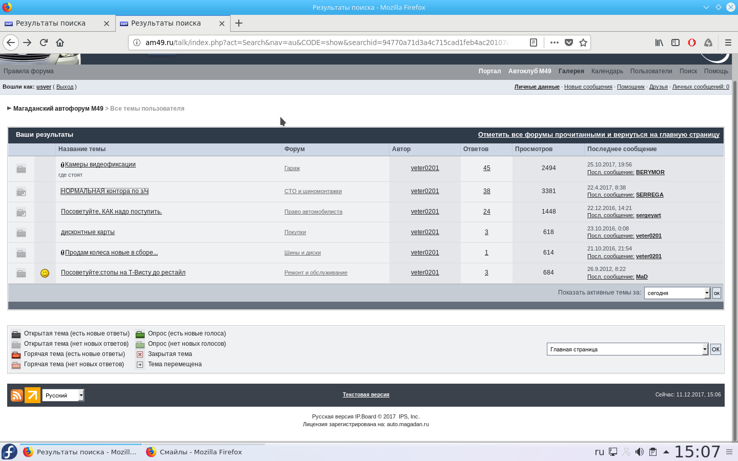
Task: Toggle the Firefox sidebar view
Action: [x=675, y=43]
